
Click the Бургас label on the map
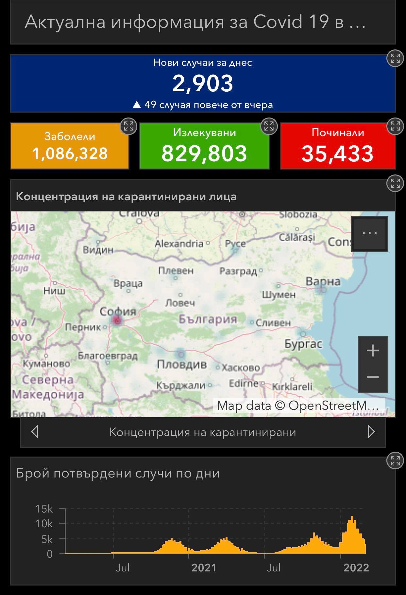tap(303, 344)
